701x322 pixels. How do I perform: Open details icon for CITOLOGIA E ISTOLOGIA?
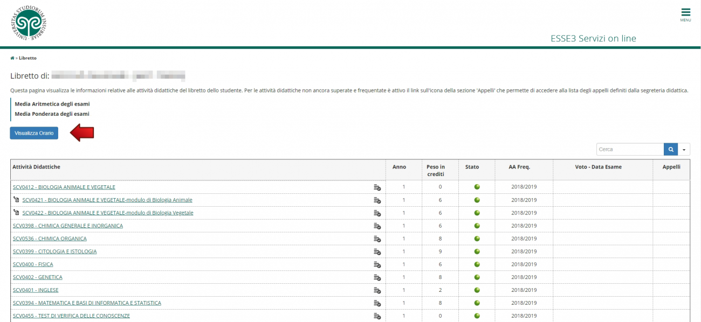click(377, 252)
